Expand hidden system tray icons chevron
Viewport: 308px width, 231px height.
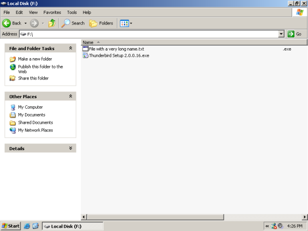[x=267, y=226]
